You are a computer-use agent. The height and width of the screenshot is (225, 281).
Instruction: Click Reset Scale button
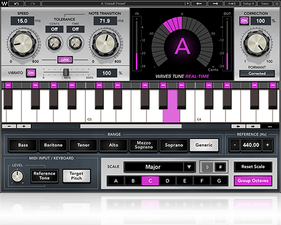click(253, 167)
